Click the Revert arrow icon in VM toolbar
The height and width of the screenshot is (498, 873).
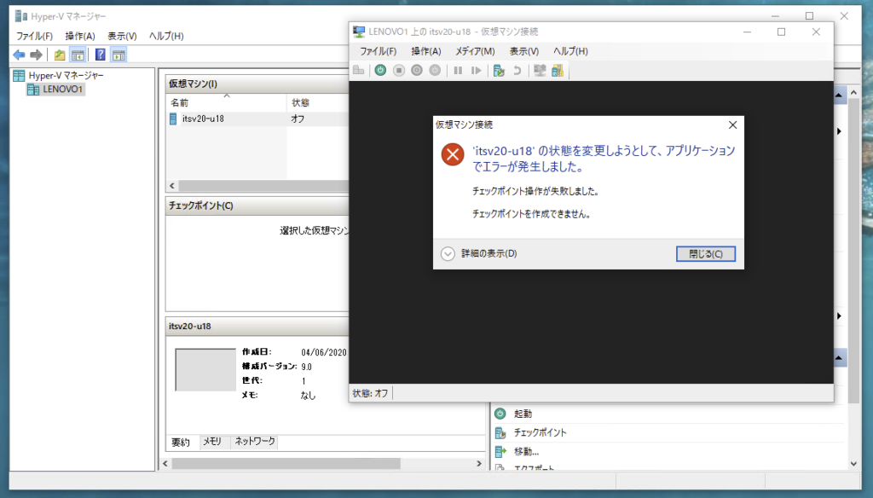tap(517, 71)
